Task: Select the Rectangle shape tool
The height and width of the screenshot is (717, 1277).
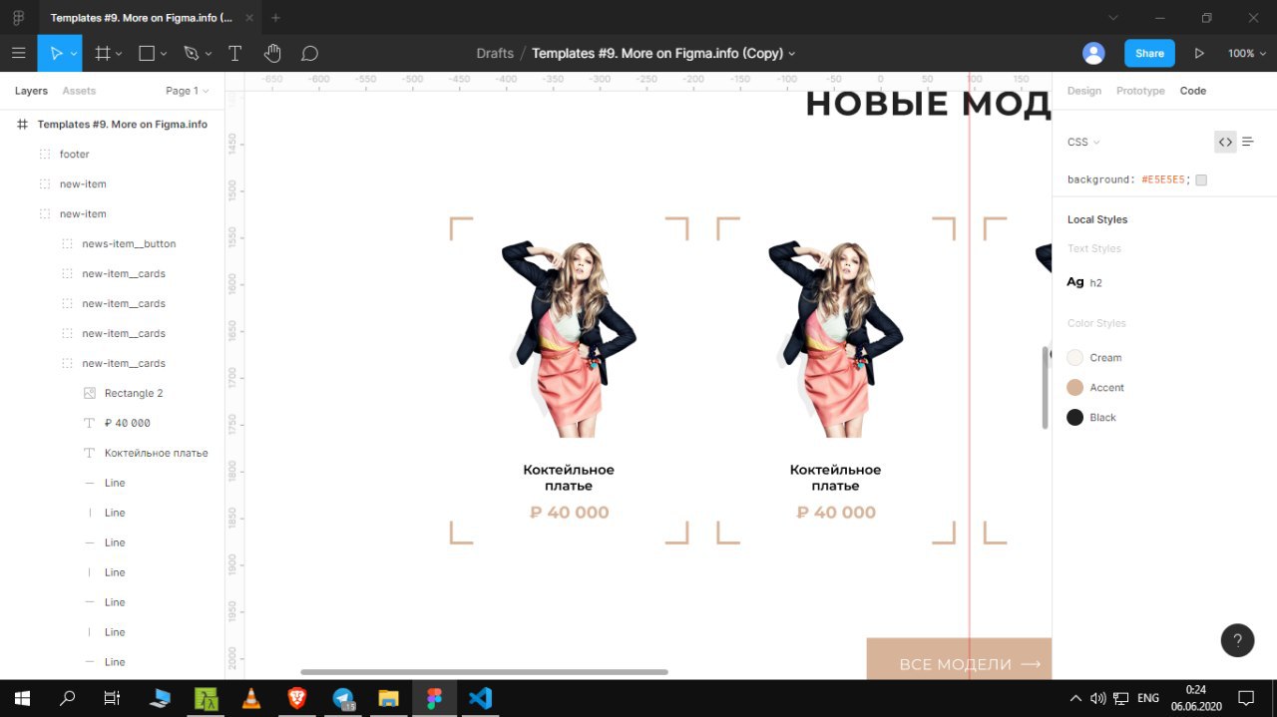Action: pyautogui.click(x=147, y=53)
